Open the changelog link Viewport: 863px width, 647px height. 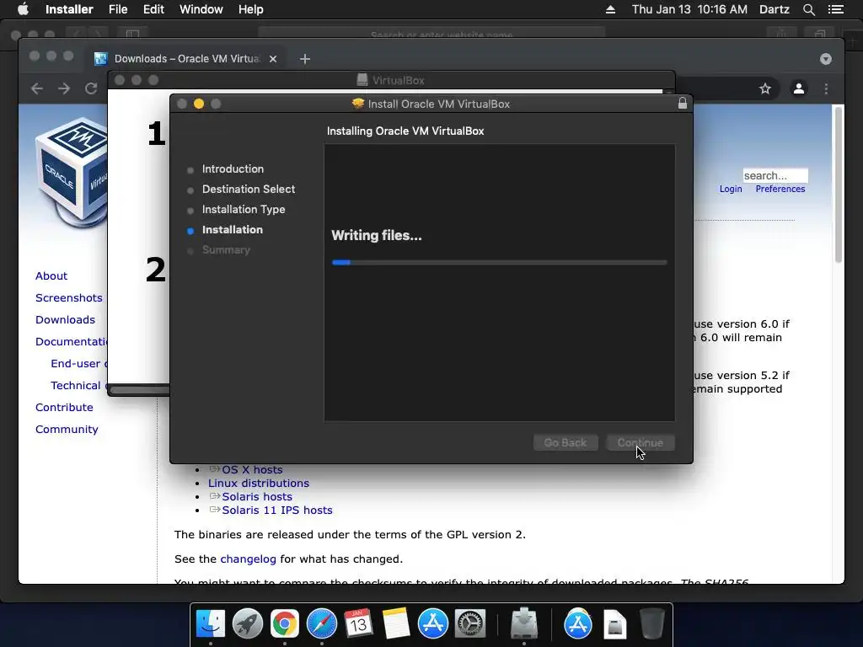tap(249, 559)
